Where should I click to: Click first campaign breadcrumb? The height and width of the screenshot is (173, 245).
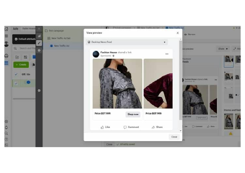click(x=122, y=28)
